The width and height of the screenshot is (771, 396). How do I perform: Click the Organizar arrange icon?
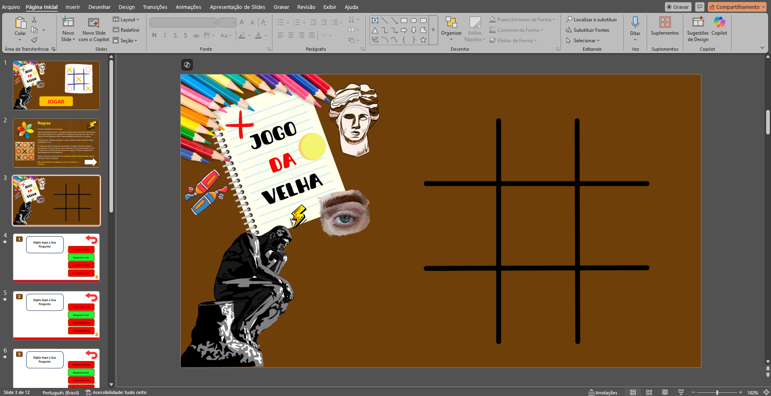click(x=451, y=23)
